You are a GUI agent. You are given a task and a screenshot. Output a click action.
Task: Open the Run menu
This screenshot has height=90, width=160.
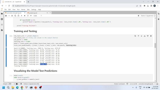tap(18, 9)
